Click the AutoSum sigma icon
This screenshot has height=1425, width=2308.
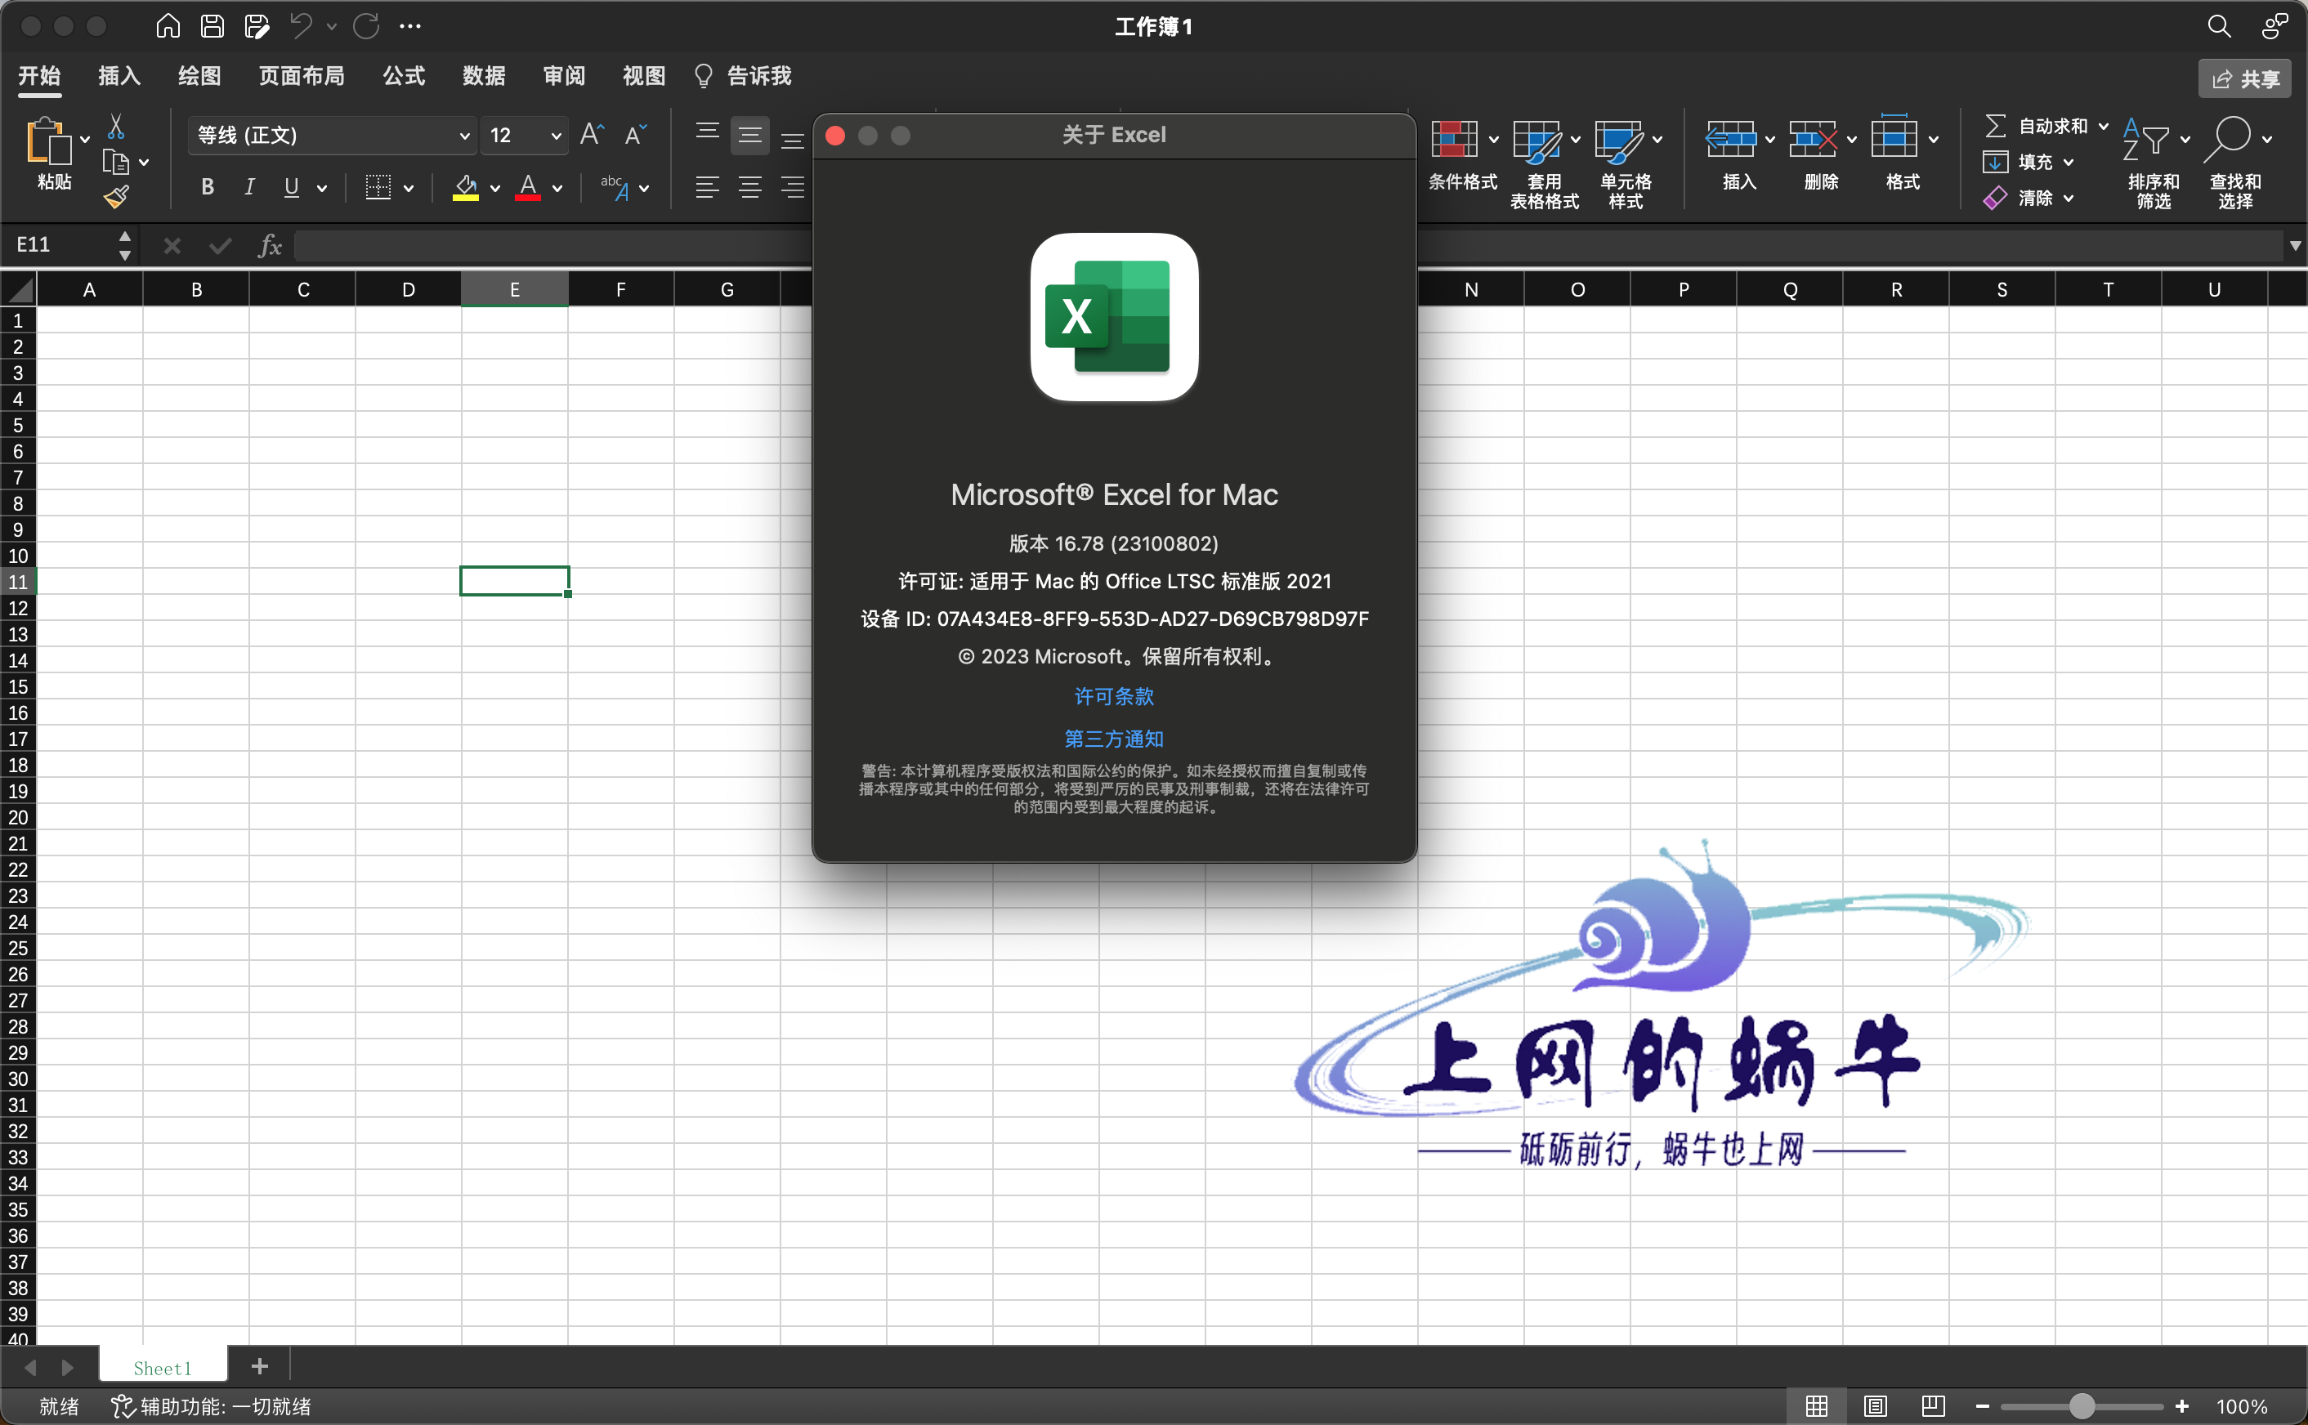tap(1995, 127)
